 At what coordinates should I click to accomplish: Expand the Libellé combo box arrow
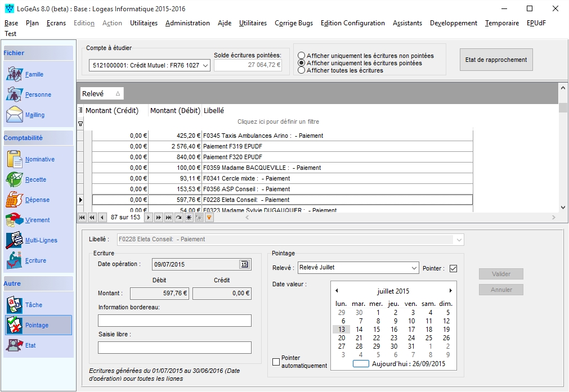click(x=459, y=240)
